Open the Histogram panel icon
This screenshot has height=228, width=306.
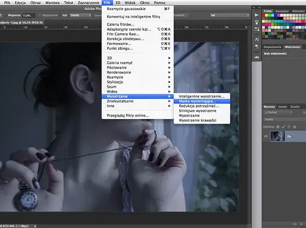[257, 57]
